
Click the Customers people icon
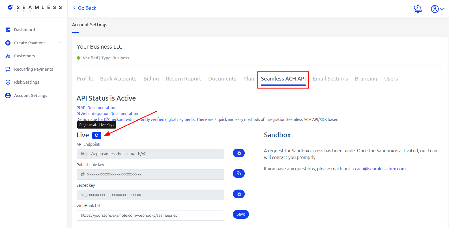click(x=8, y=56)
